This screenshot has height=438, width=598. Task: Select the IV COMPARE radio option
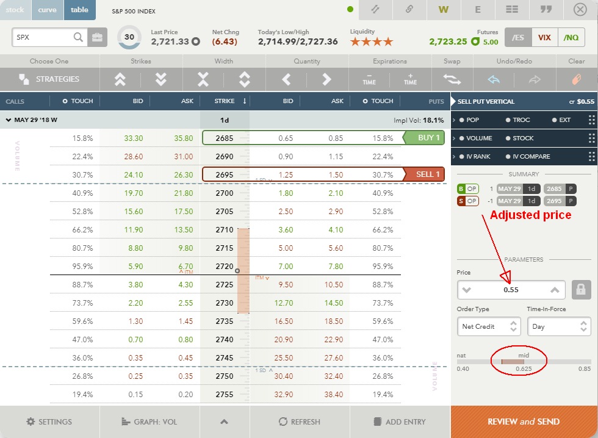pos(528,156)
